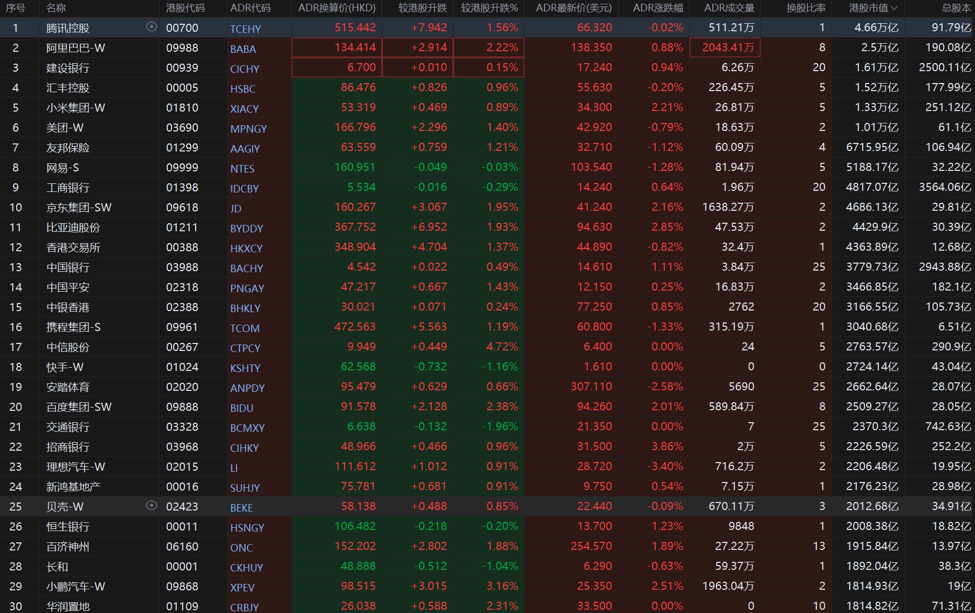
Task: Open the NTES ADR code link
Action: coord(242,169)
